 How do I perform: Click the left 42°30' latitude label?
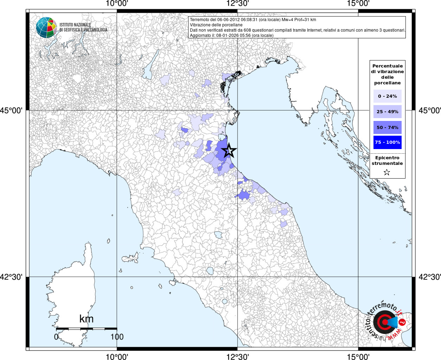tap(11, 277)
